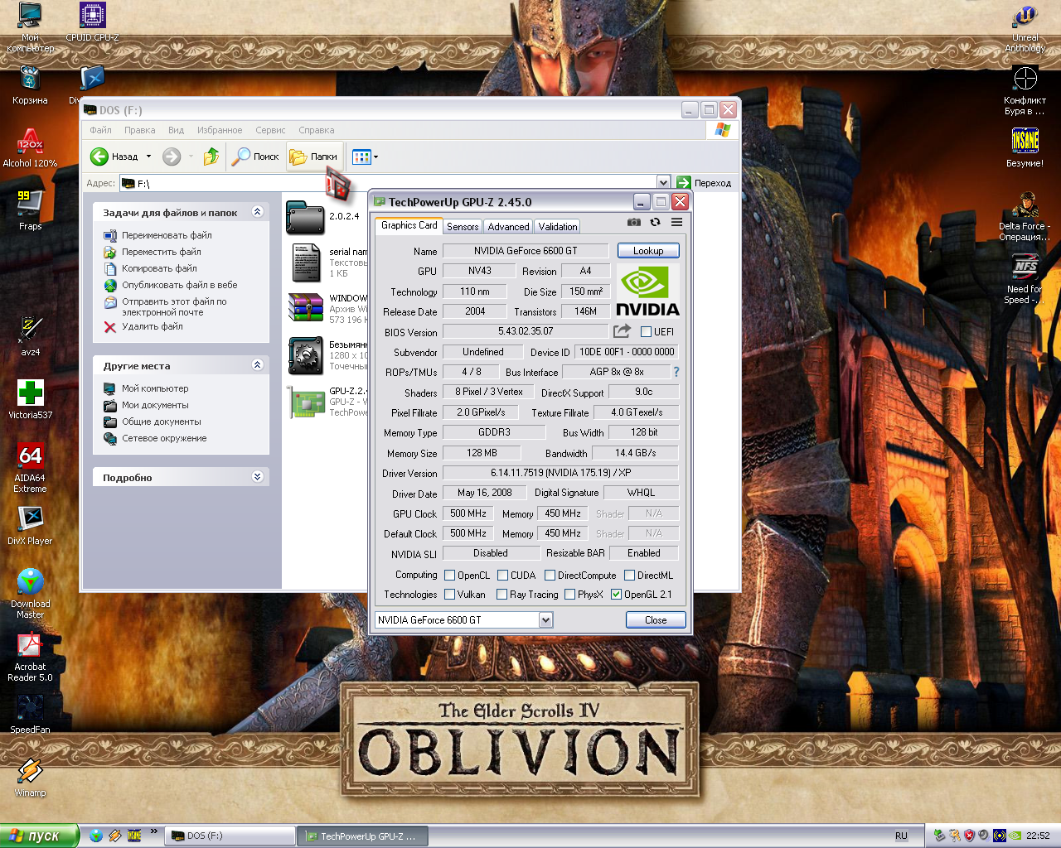This screenshot has width=1061, height=848.
Task: Enable the UEFI checkbox
Action: 647,332
